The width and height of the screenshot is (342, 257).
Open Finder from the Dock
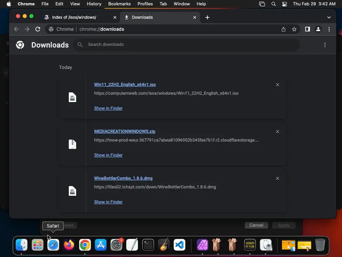[x=22, y=245]
